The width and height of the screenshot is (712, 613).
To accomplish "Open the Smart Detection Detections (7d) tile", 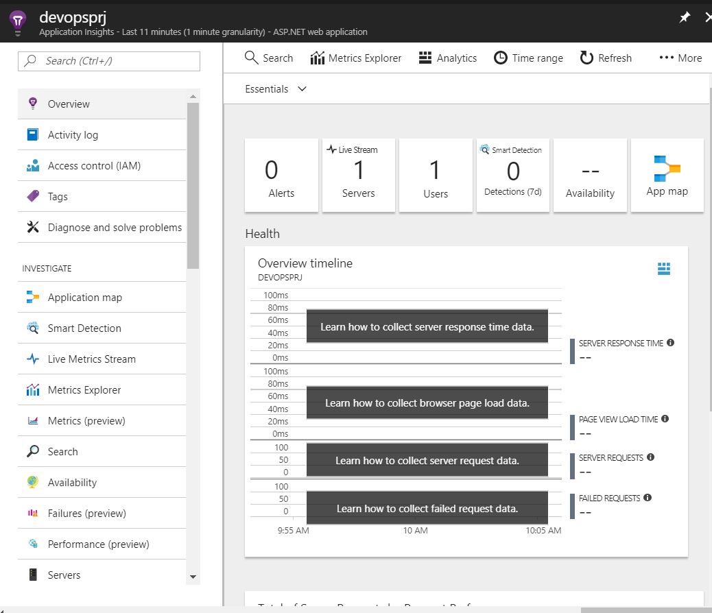I will tap(513, 176).
